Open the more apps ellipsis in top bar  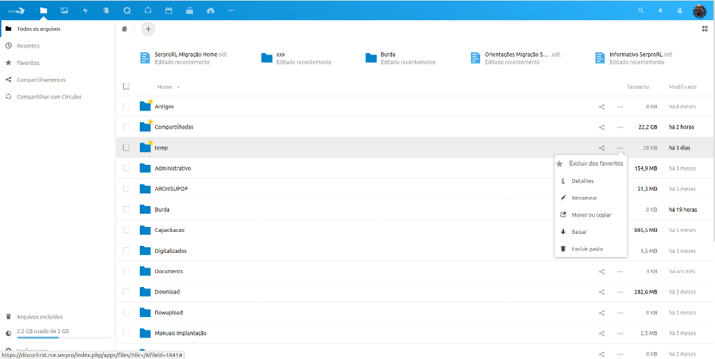pyautogui.click(x=231, y=10)
